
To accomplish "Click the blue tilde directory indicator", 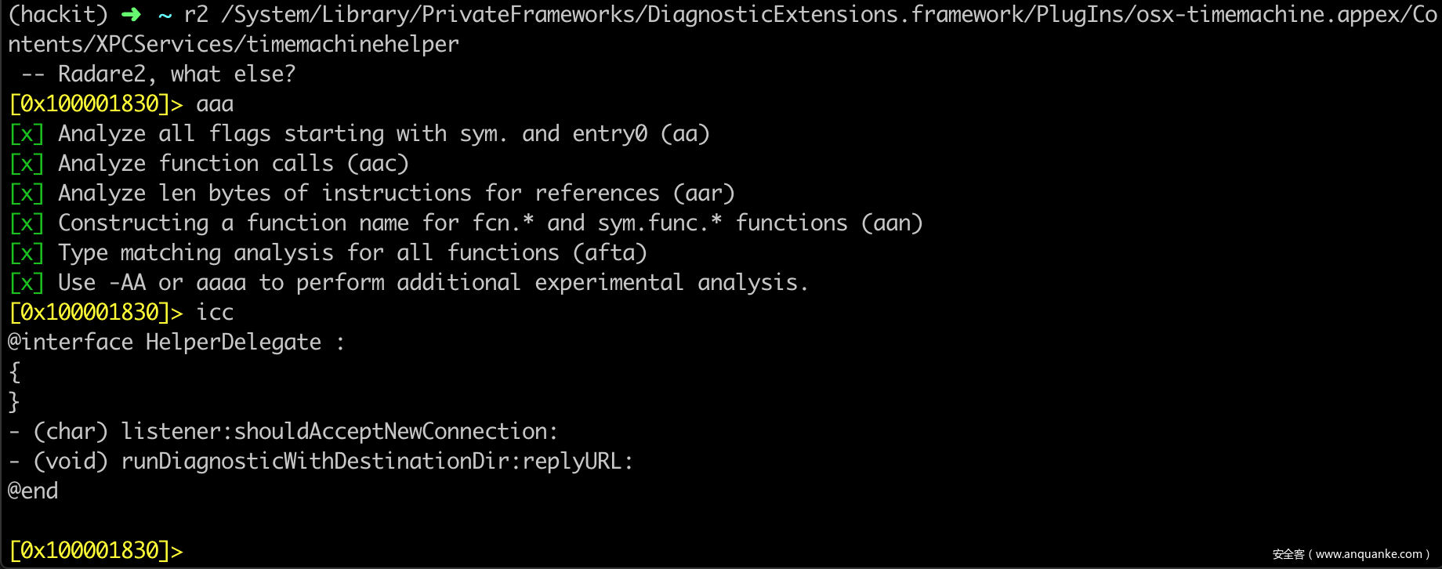I will 165,15.
